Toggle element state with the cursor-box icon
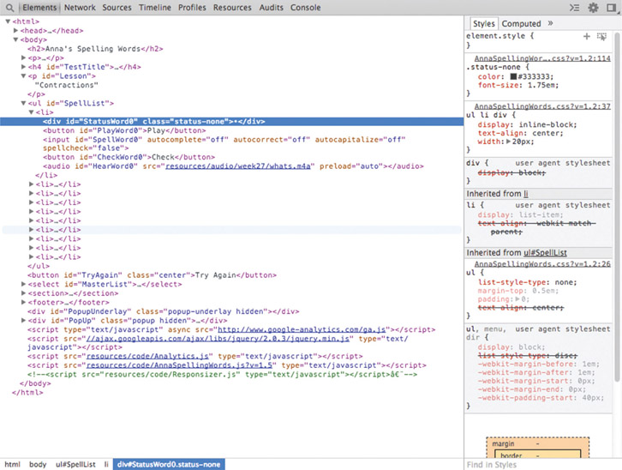Screen dimensions: 622x470 601,37
